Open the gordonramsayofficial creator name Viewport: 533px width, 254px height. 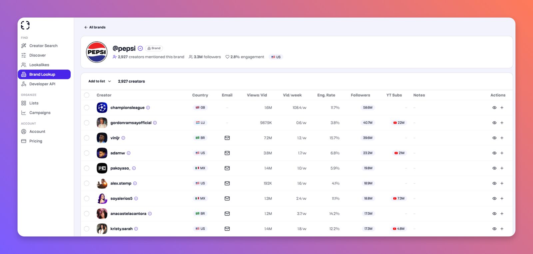pyautogui.click(x=131, y=123)
